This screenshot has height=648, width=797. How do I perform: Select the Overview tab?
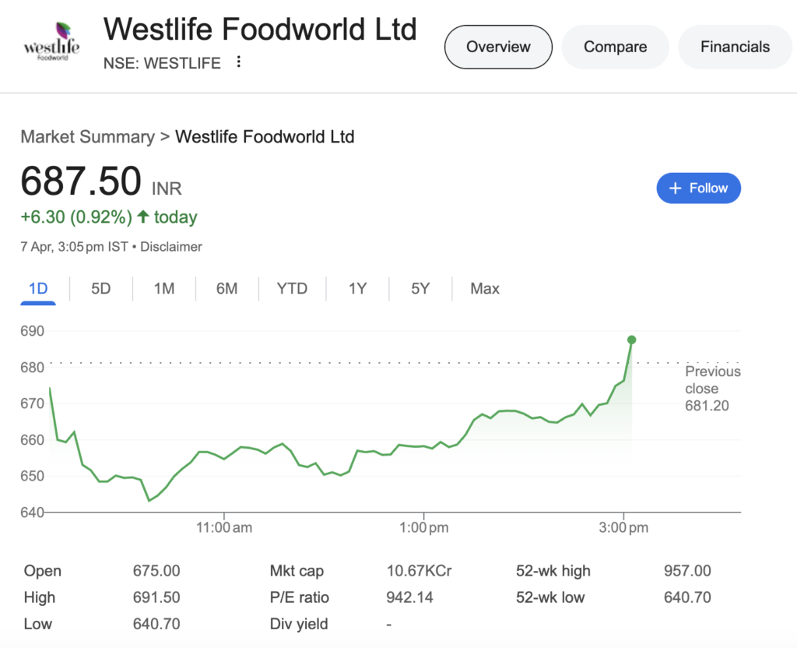(498, 47)
